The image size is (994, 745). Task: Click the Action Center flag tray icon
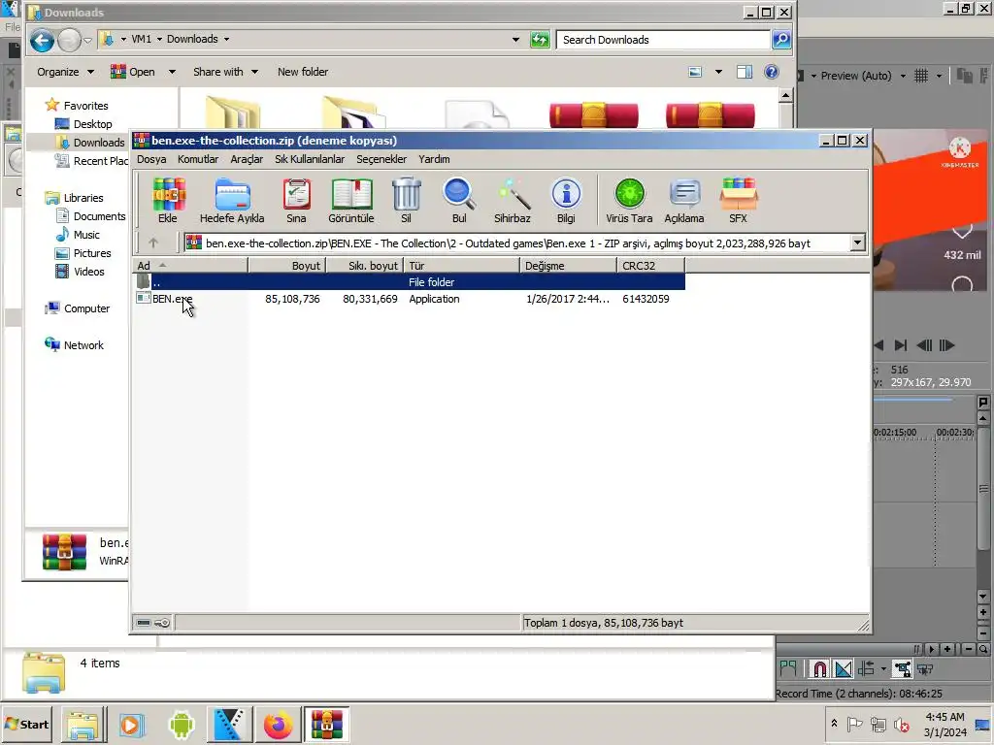click(854, 724)
